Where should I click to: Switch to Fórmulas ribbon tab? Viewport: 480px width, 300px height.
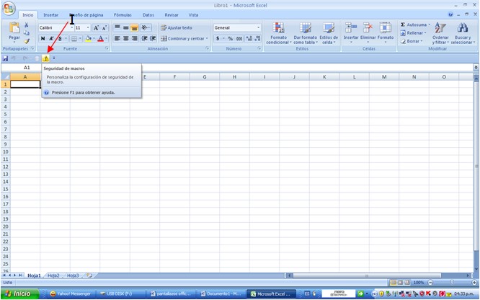123,15
